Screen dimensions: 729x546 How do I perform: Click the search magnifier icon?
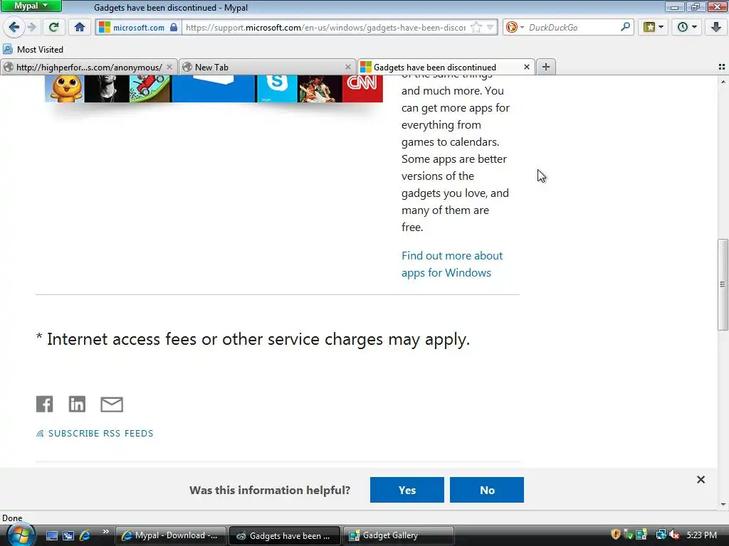pyautogui.click(x=625, y=27)
